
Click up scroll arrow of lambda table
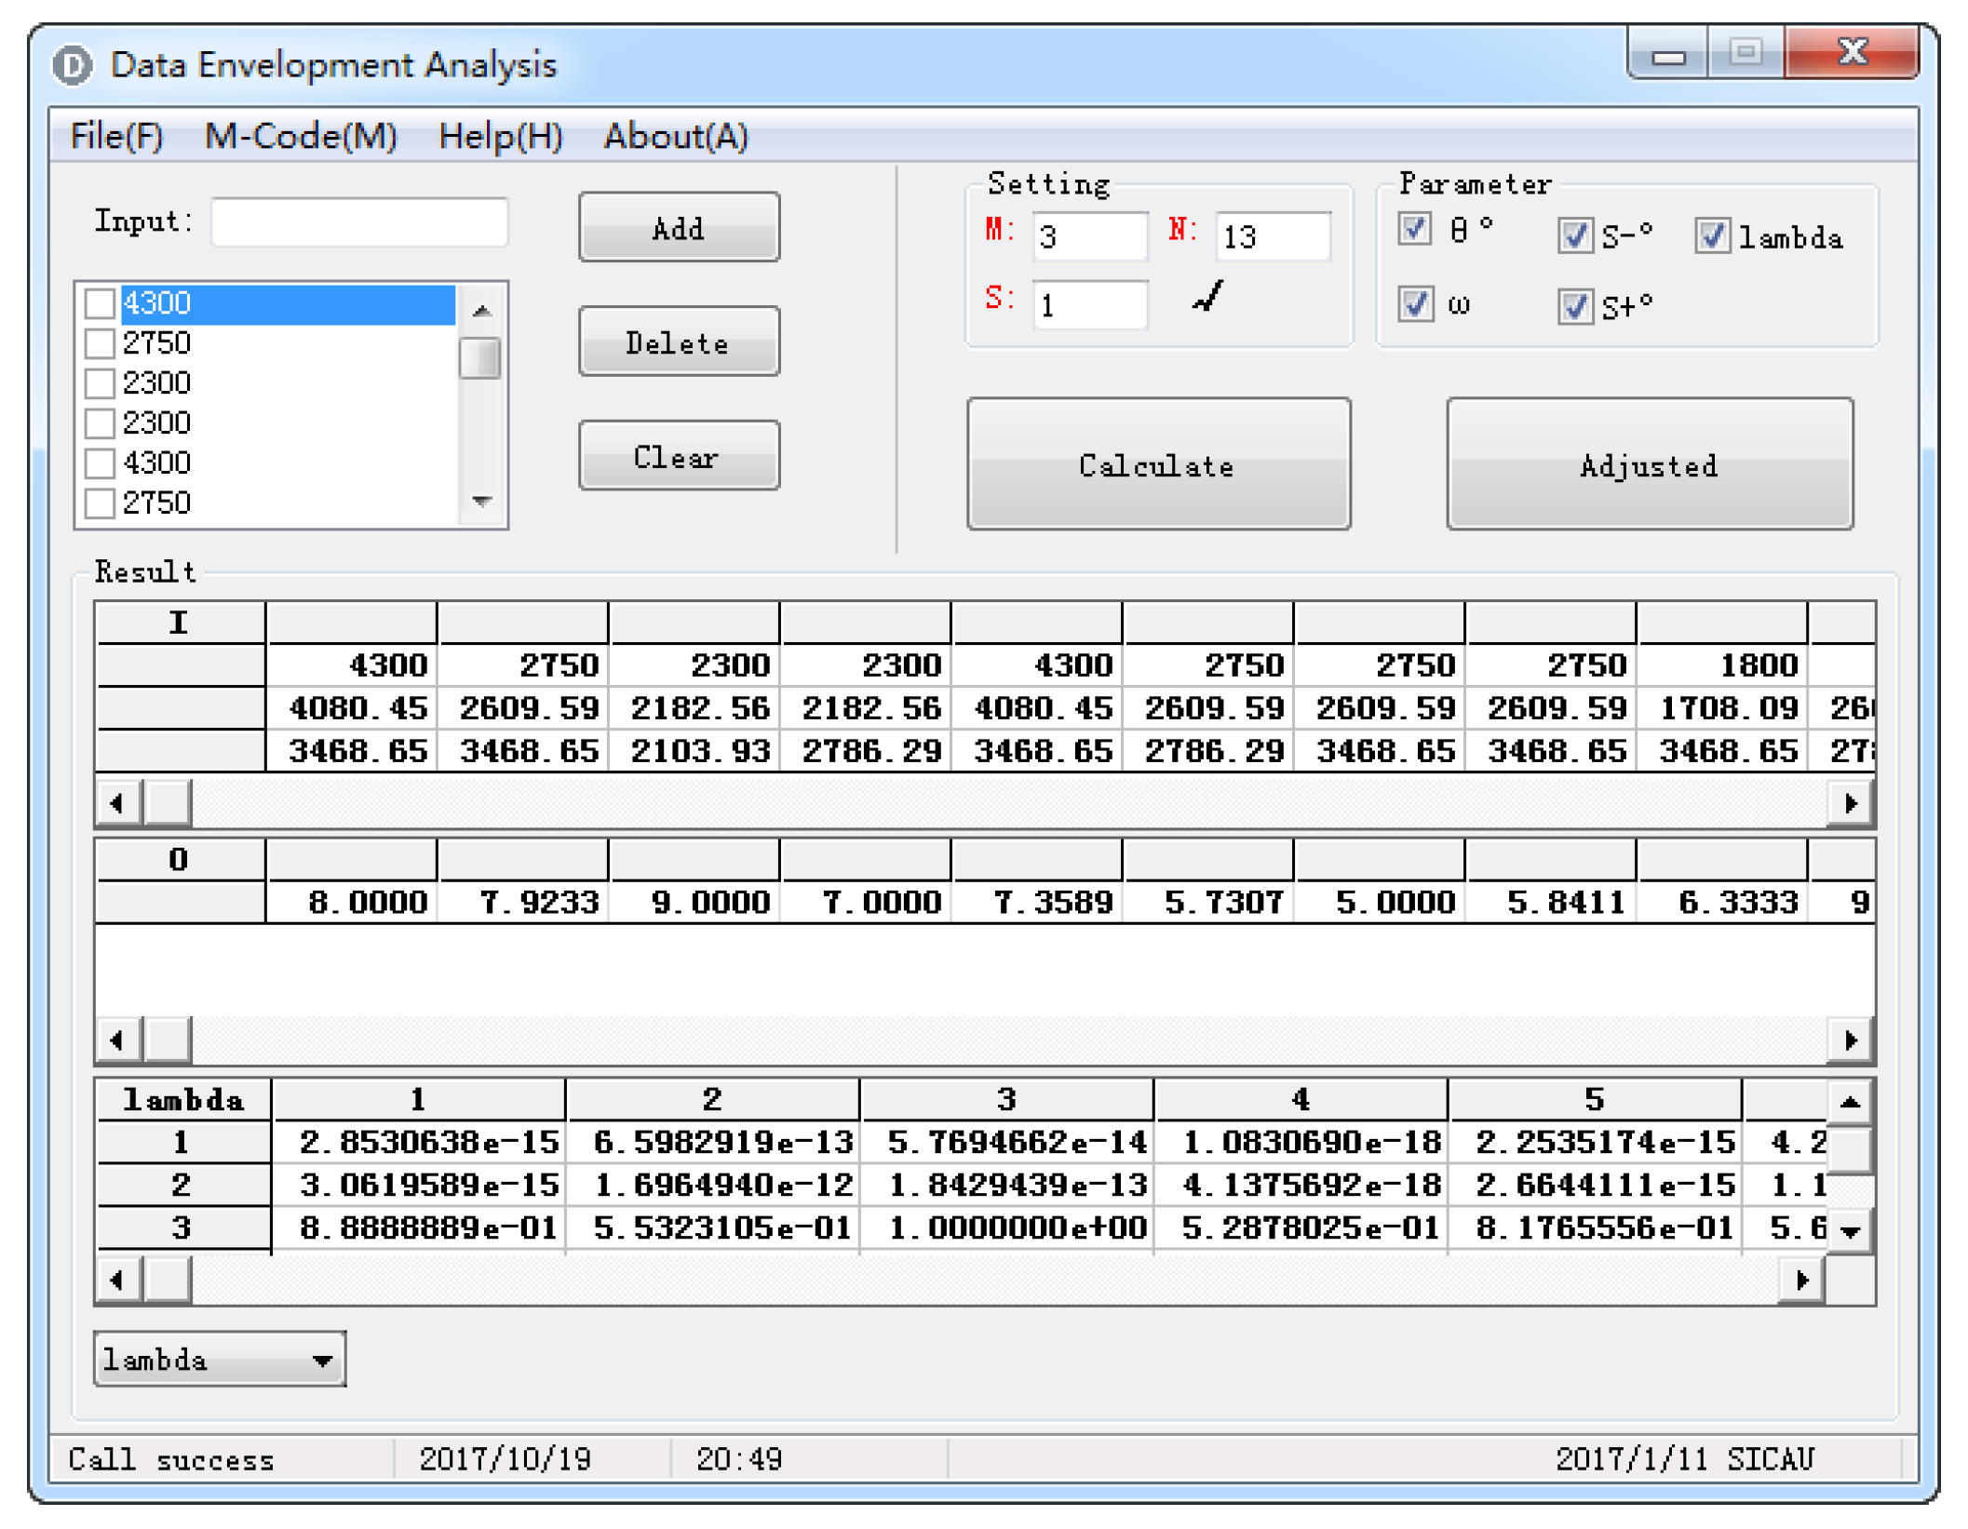[x=1850, y=1102]
